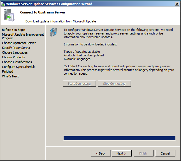Cancel the configuration wizard
The image size is (181, 161).
click(165, 153)
